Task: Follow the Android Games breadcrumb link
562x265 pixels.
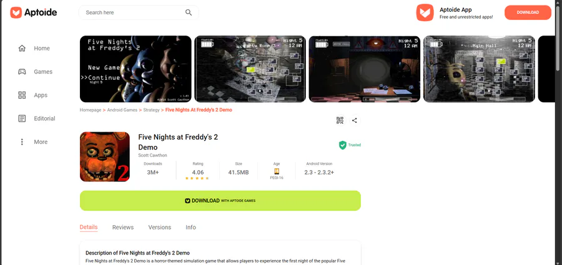Action: coord(122,110)
